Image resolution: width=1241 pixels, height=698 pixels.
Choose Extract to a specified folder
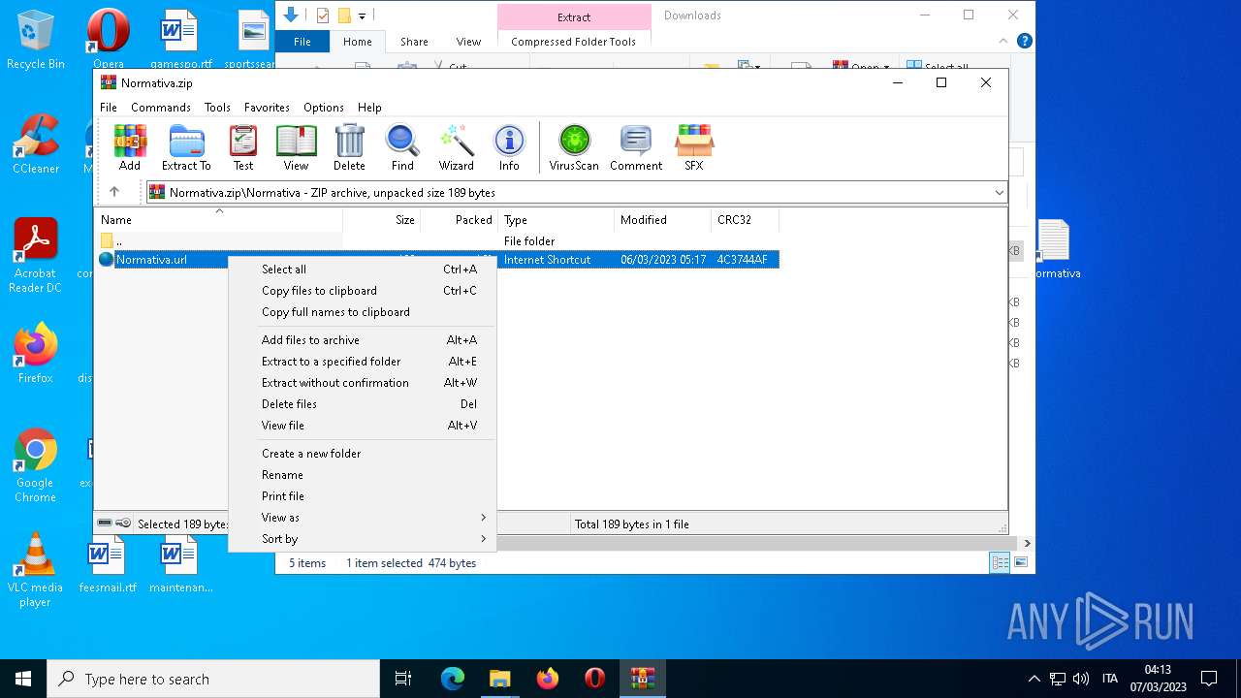pos(363,362)
